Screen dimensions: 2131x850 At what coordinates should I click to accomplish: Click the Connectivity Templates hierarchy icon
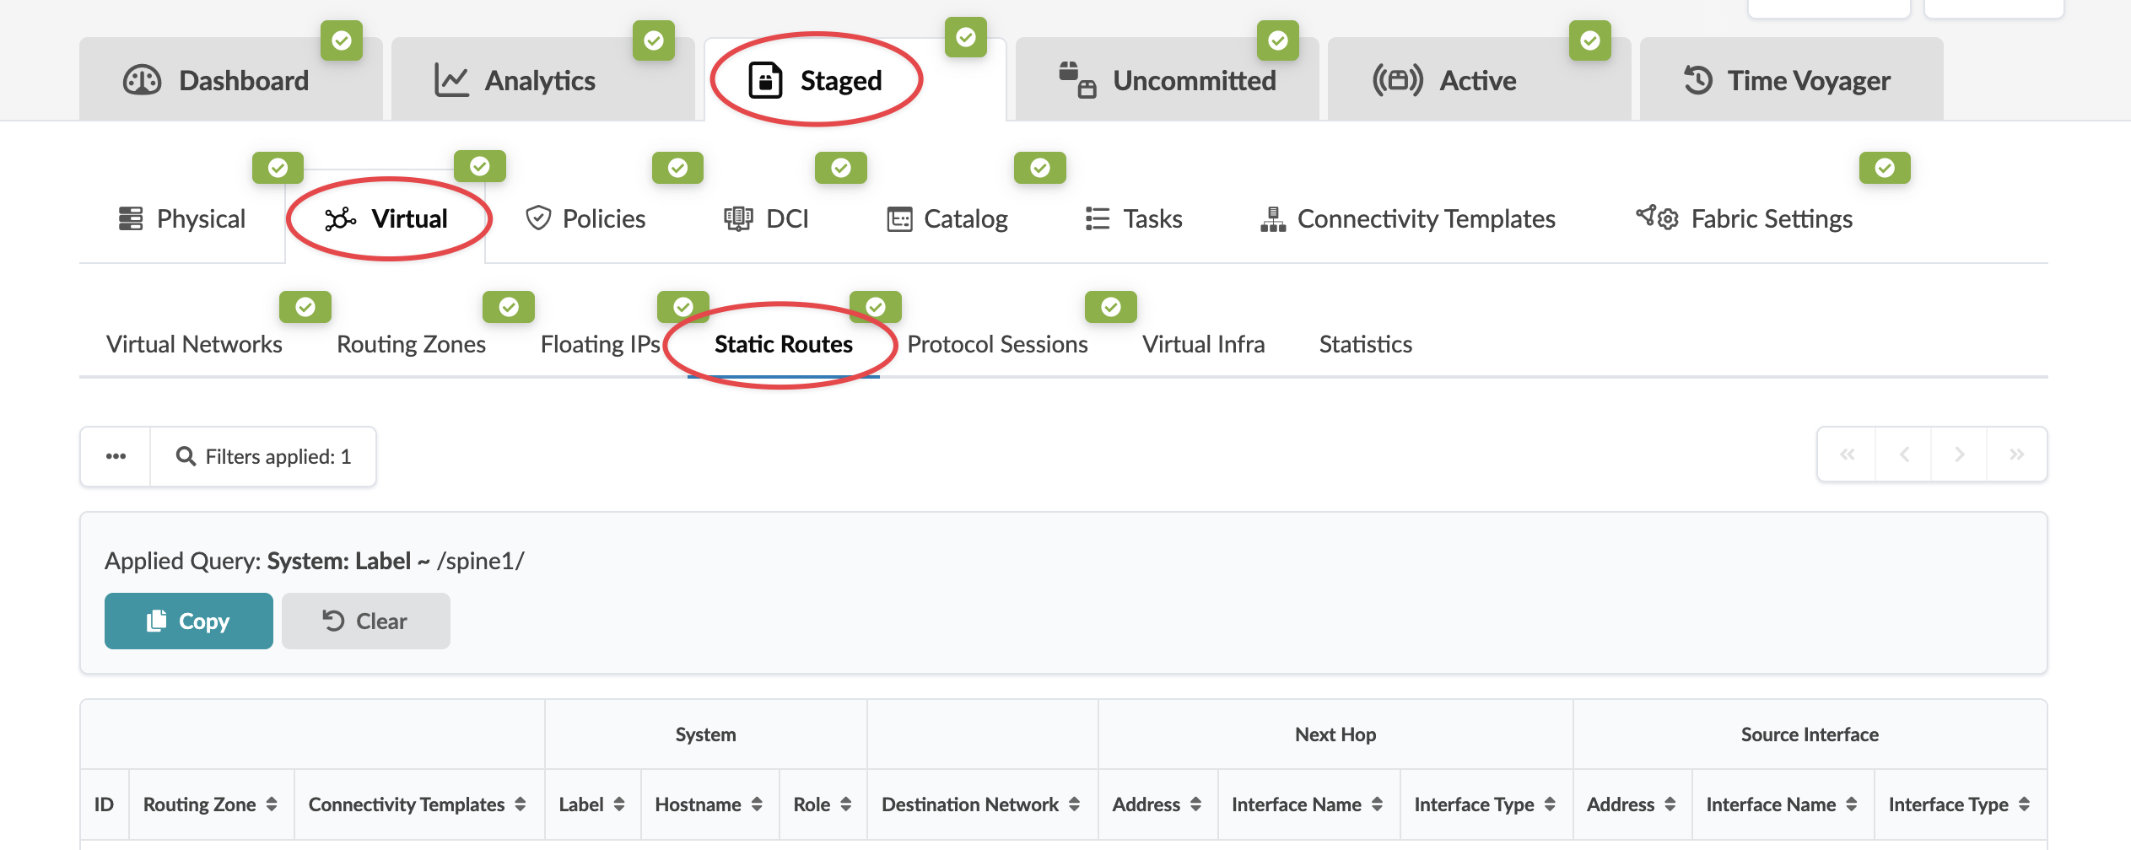click(x=1272, y=219)
